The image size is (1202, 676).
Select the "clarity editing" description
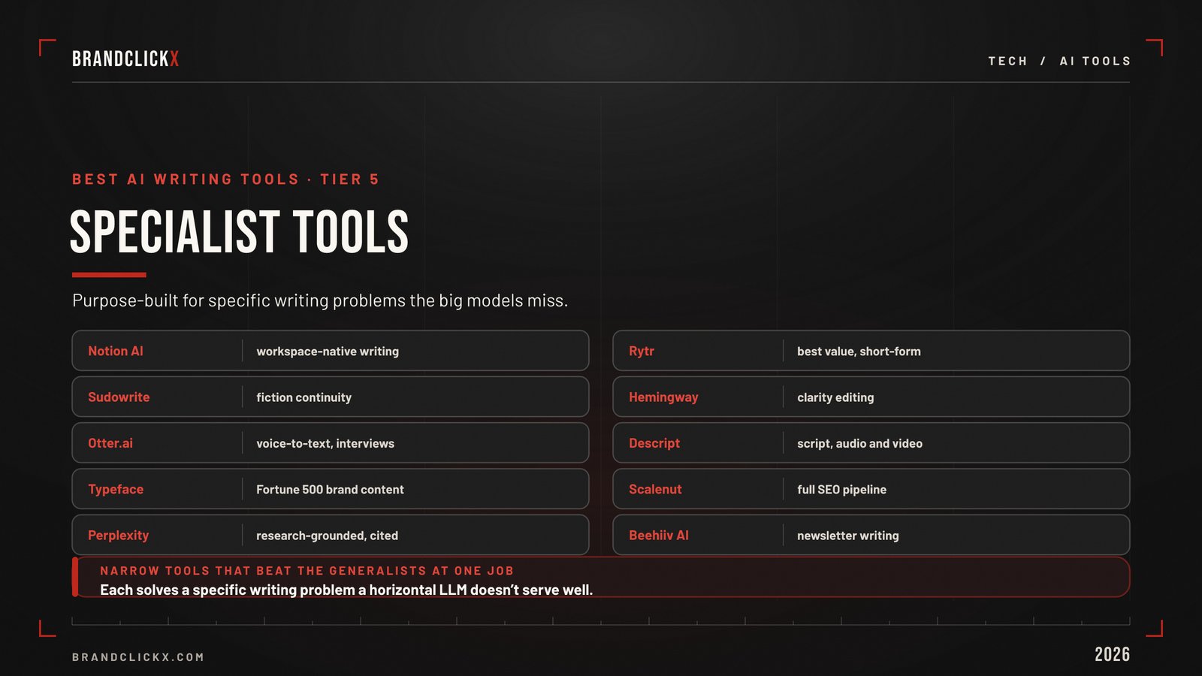click(835, 397)
